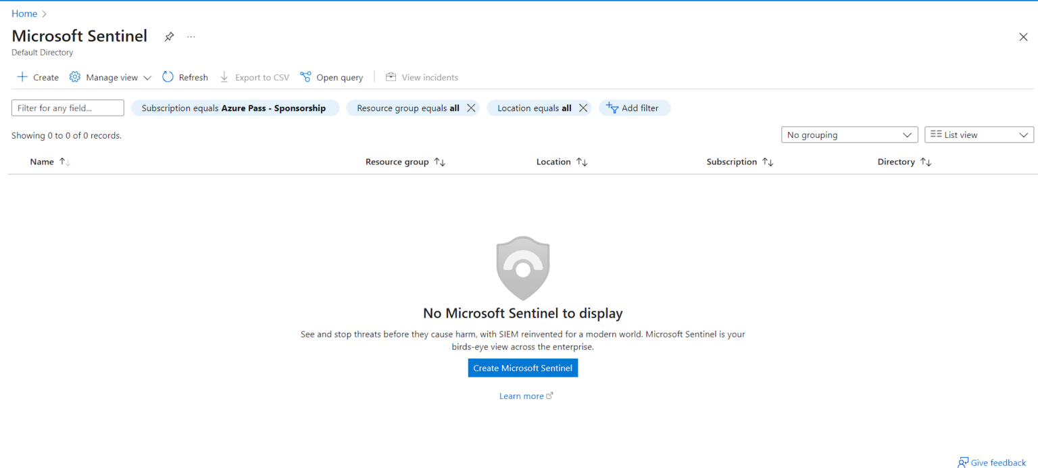1038x468 pixels.
Task: Open the ellipsis menu beside the pin
Action: pyautogui.click(x=190, y=37)
